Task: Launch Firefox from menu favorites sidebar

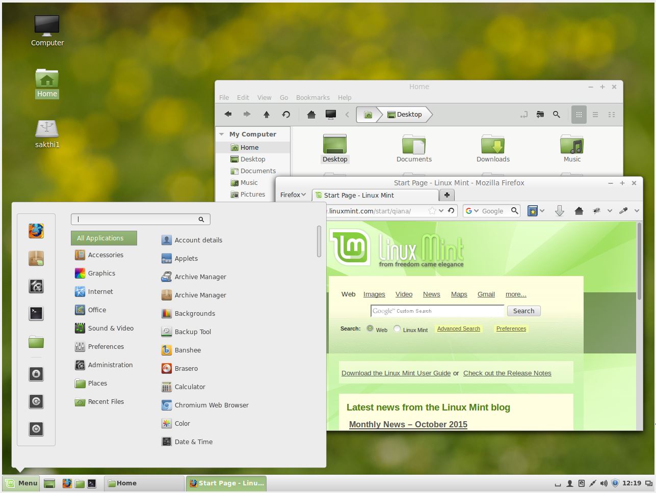Action: pyautogui.click(x=36, y=231)
